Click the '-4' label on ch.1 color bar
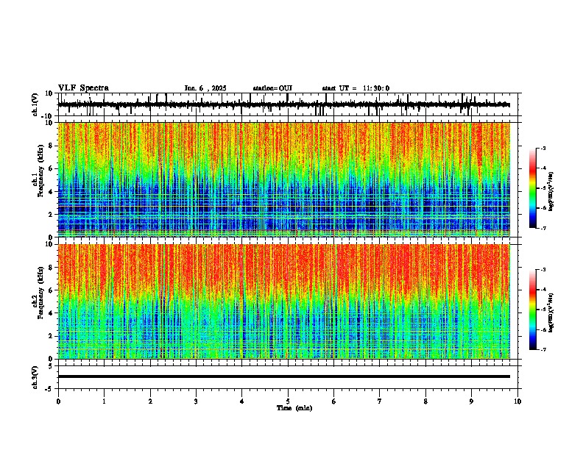The image size is (583, 450). click(543, 168)
